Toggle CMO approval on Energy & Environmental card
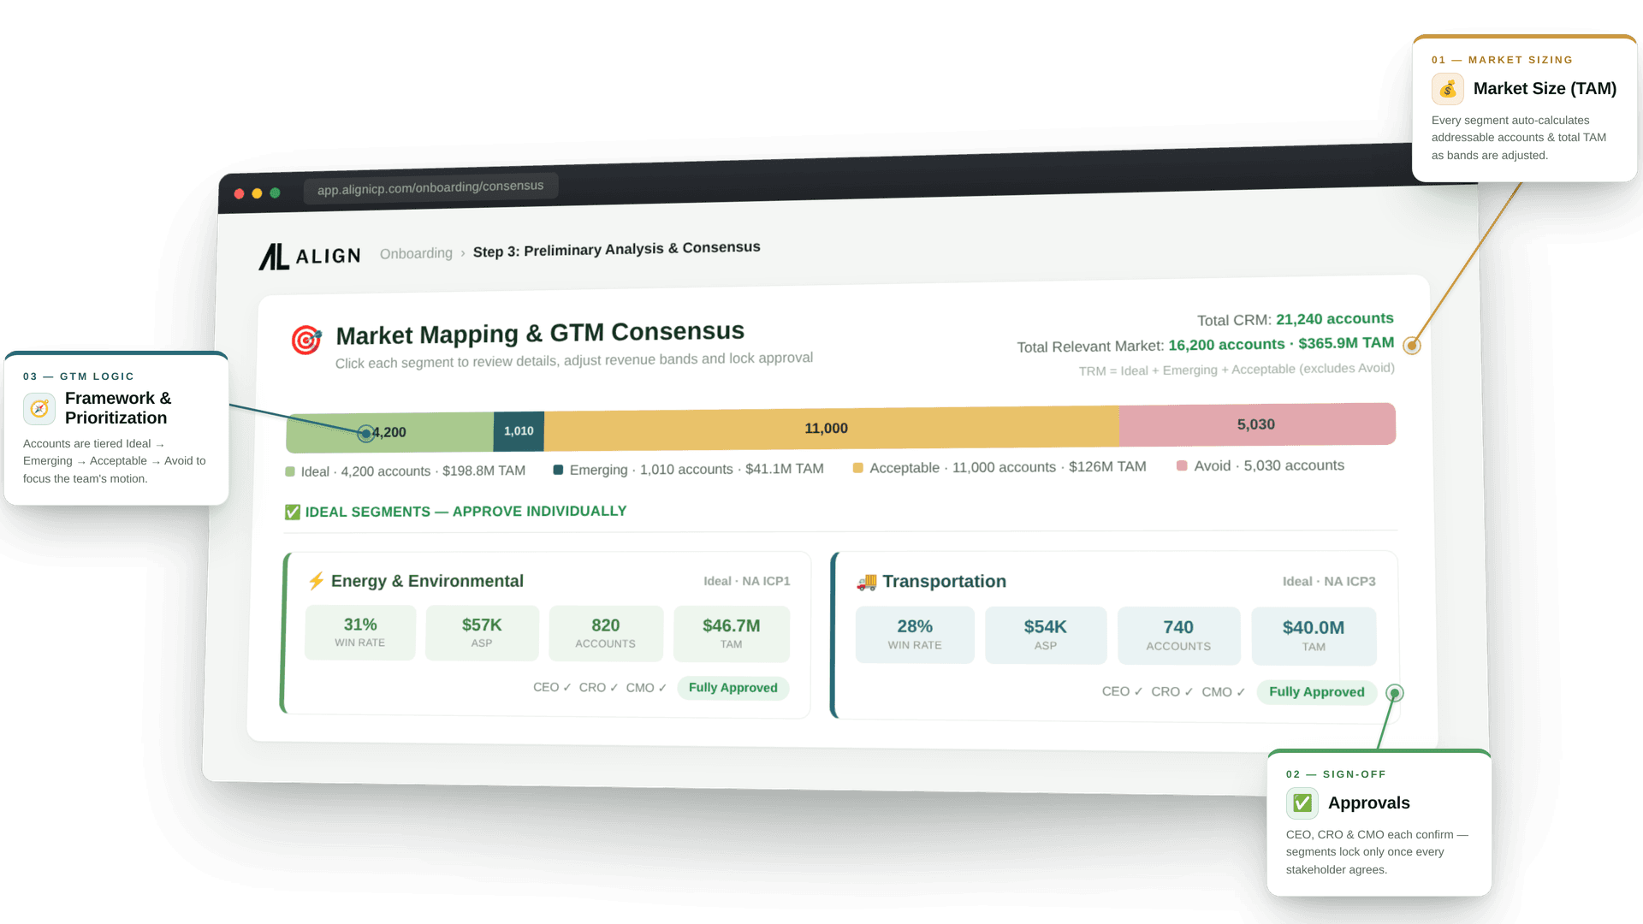Screen dimensions: 1643x924 pos(646,688)
